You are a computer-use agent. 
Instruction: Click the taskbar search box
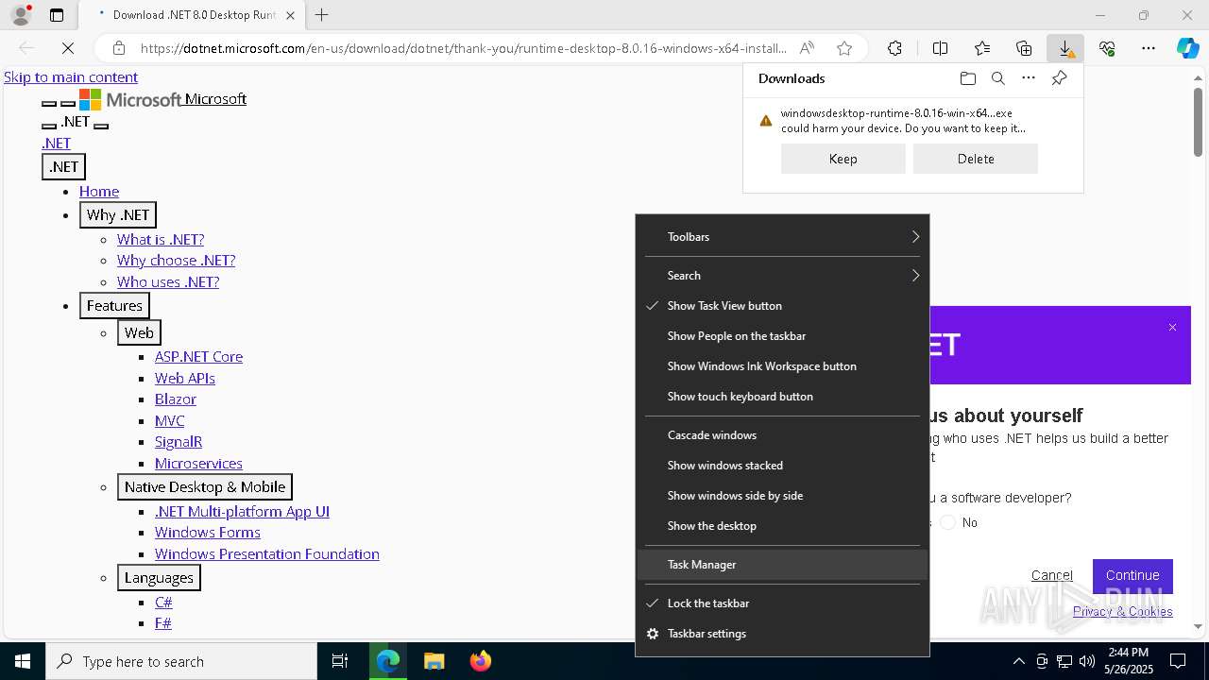181,661
